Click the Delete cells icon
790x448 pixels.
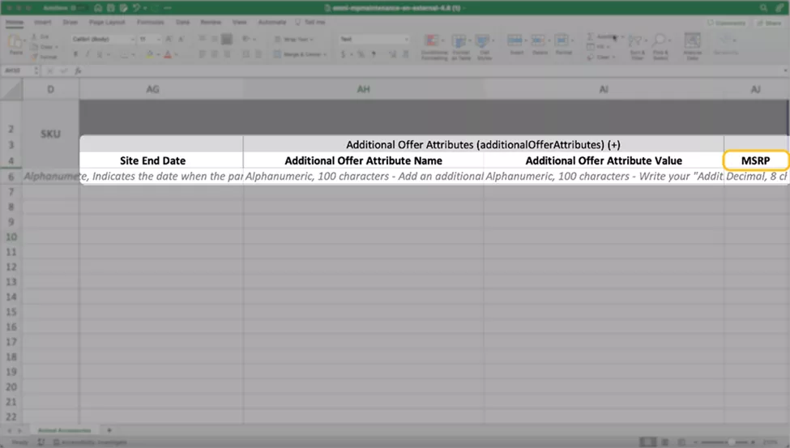(x=538, y=45)
